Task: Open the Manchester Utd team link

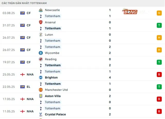Action: pos(56,90)
